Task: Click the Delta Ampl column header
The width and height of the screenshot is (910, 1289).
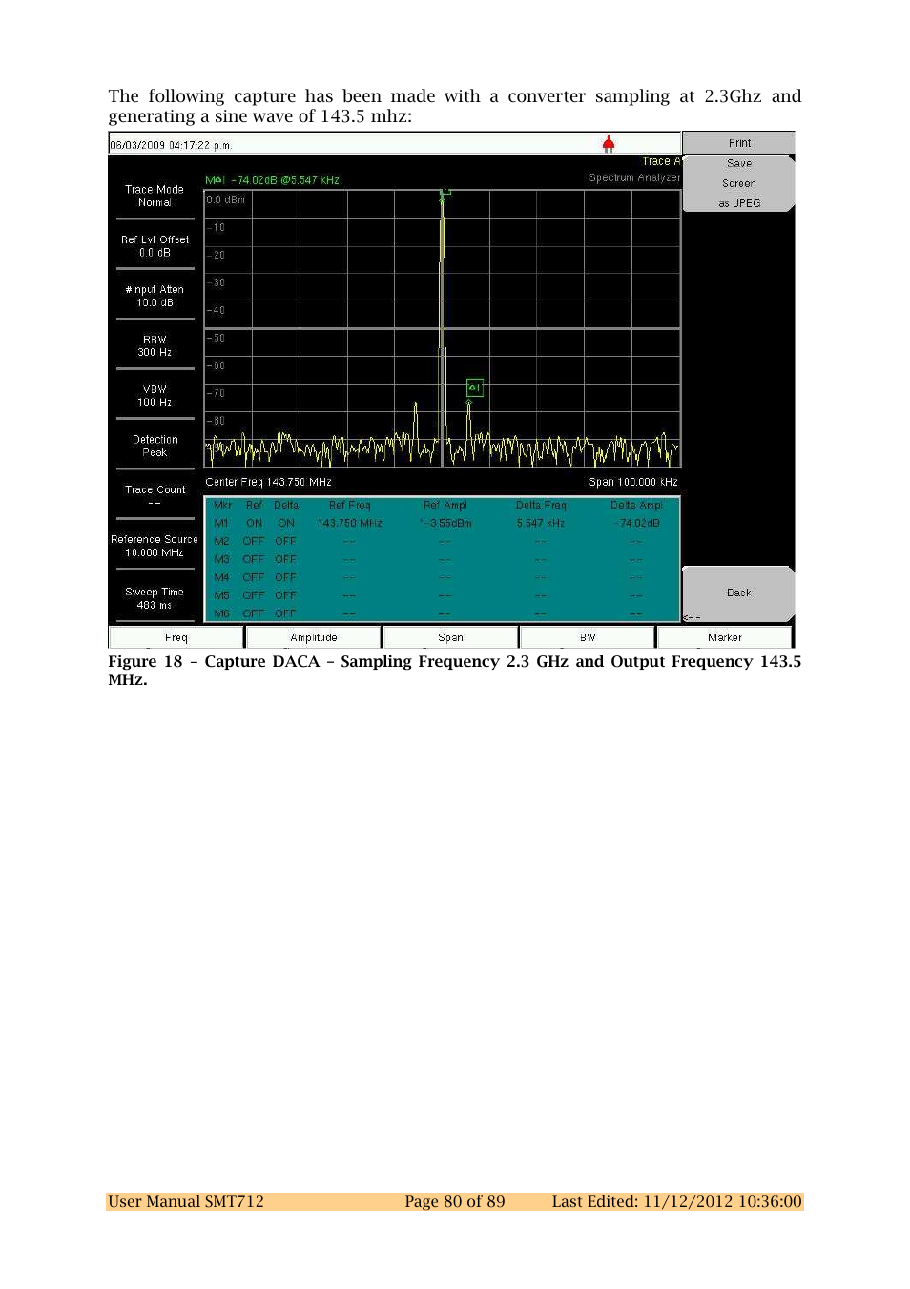Action: (x=636, y=505)
